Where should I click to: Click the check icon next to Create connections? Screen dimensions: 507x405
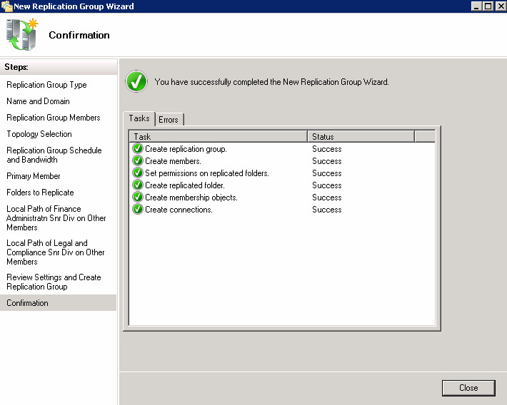(138, 210)
